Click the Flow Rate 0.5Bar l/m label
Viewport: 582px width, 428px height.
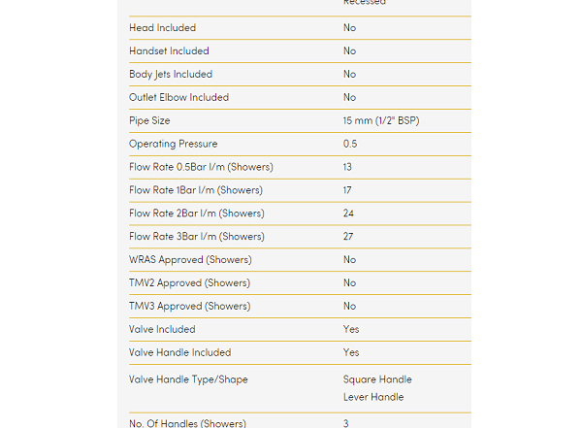(201, 167)
